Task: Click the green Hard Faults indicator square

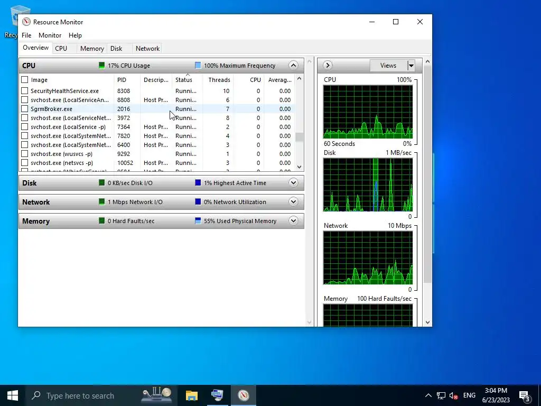Action: [101, 220]
